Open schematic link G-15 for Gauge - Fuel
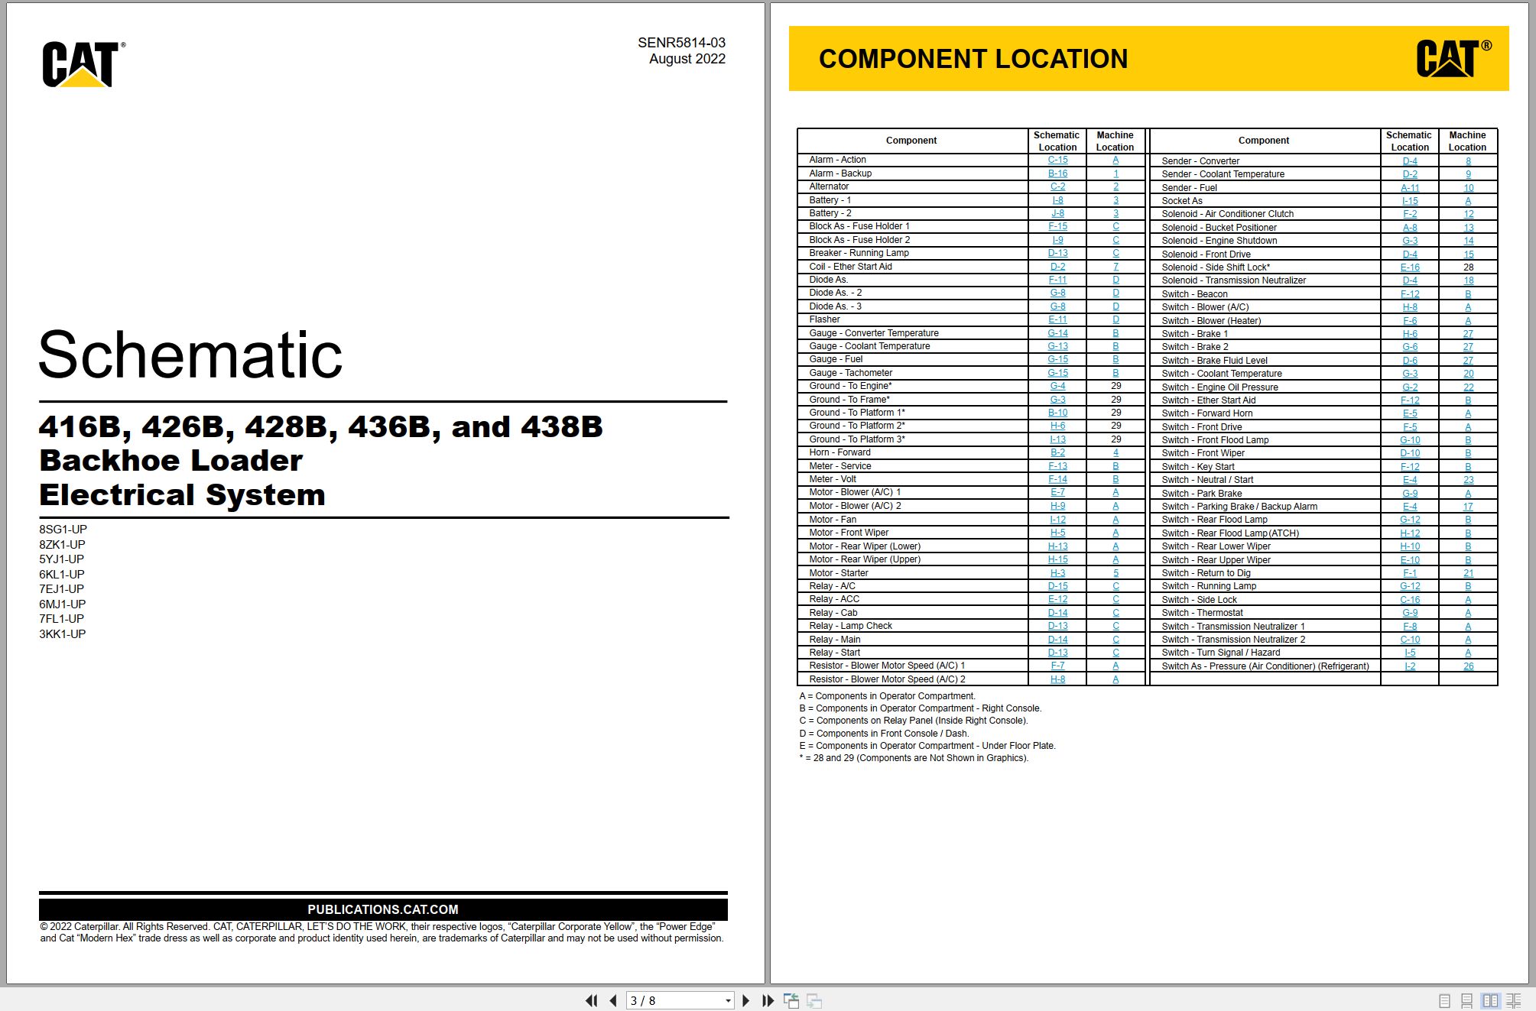The image size is (1536, 1011). tap(1057, 359)
